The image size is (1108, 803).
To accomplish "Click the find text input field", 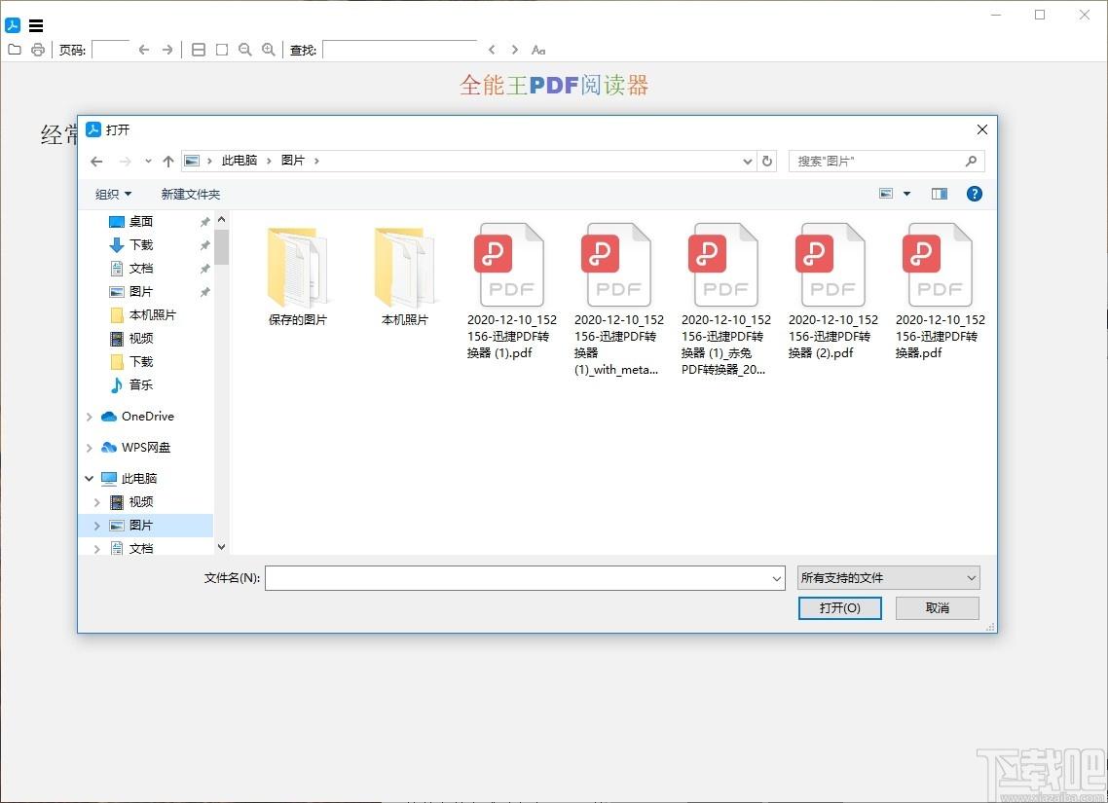I will coord(400,50).
